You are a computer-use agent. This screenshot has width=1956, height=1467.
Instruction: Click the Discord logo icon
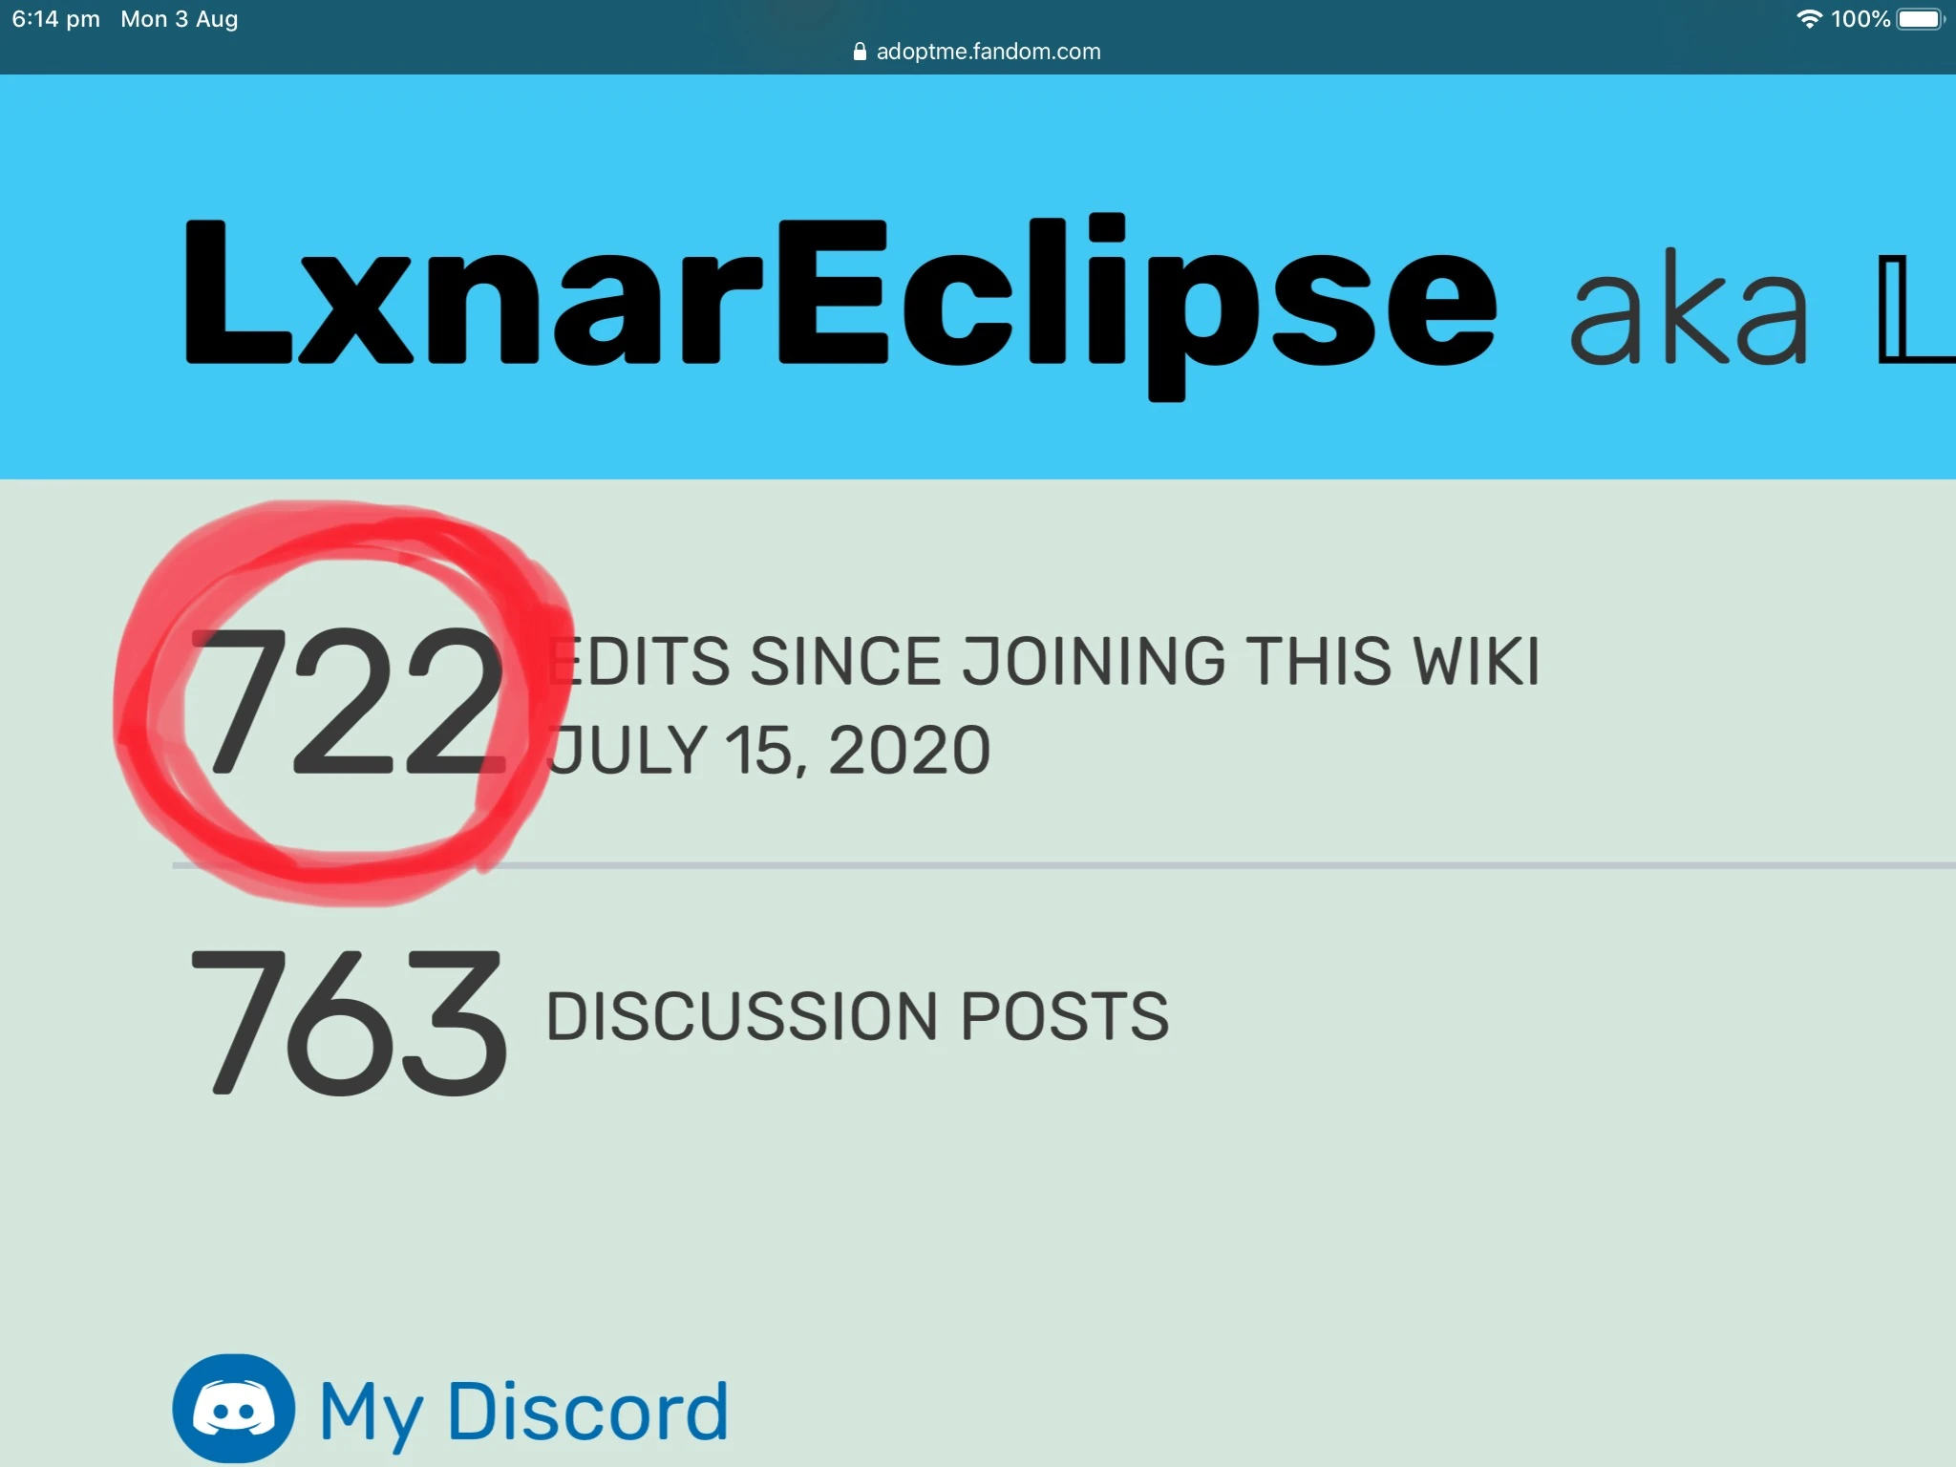[x=234, y=1408]
